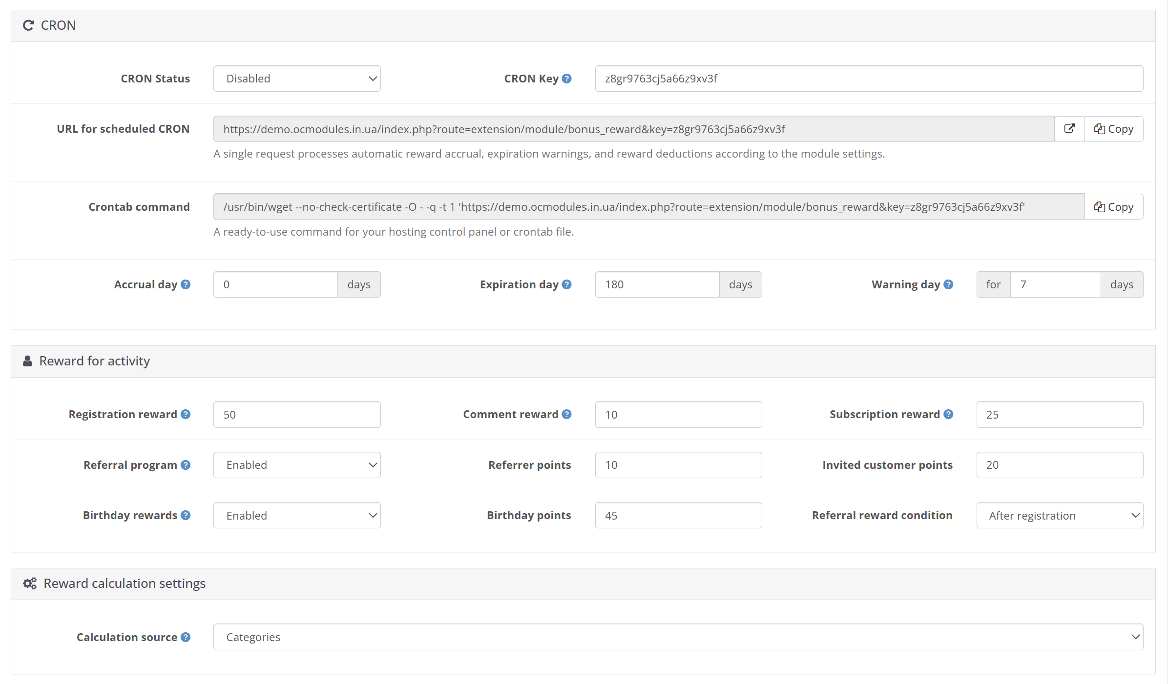Click help icon beside Birthday rewards
Viewport: 1168px width, 684px height.
coord(186,515)
